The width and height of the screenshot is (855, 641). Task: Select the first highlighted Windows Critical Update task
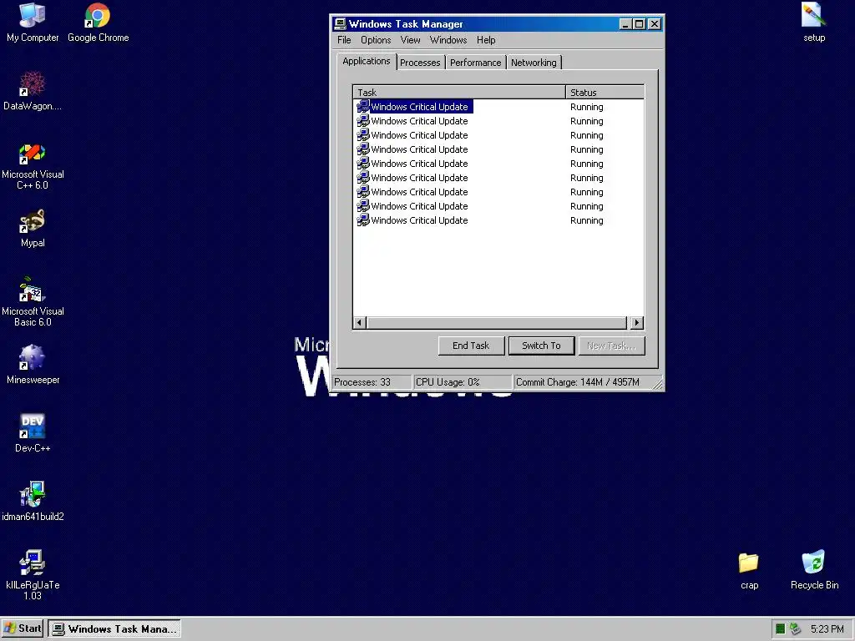[498, 107]
